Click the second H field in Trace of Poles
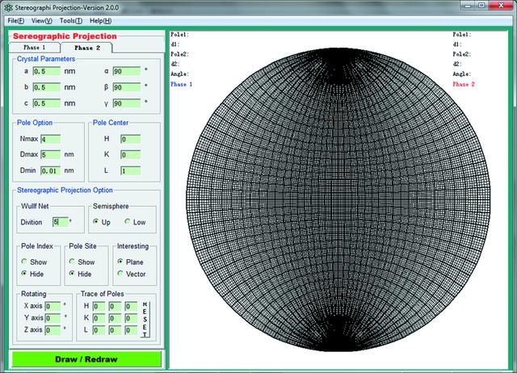This screenshot has height=373, width=517. click(115, 307)
